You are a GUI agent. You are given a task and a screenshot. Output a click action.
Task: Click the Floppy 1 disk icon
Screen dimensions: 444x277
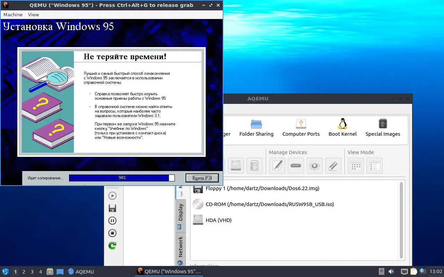tap(198, 189)
